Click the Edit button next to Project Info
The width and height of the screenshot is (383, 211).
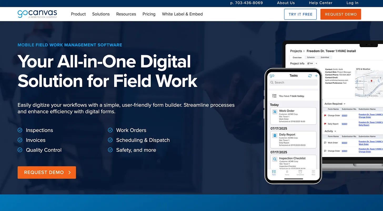click(310, 63)
